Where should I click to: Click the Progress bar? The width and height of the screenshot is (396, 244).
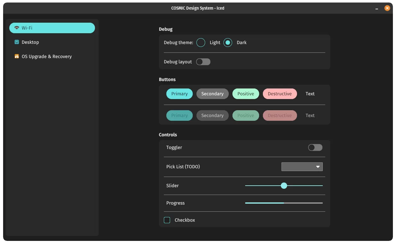284,203
